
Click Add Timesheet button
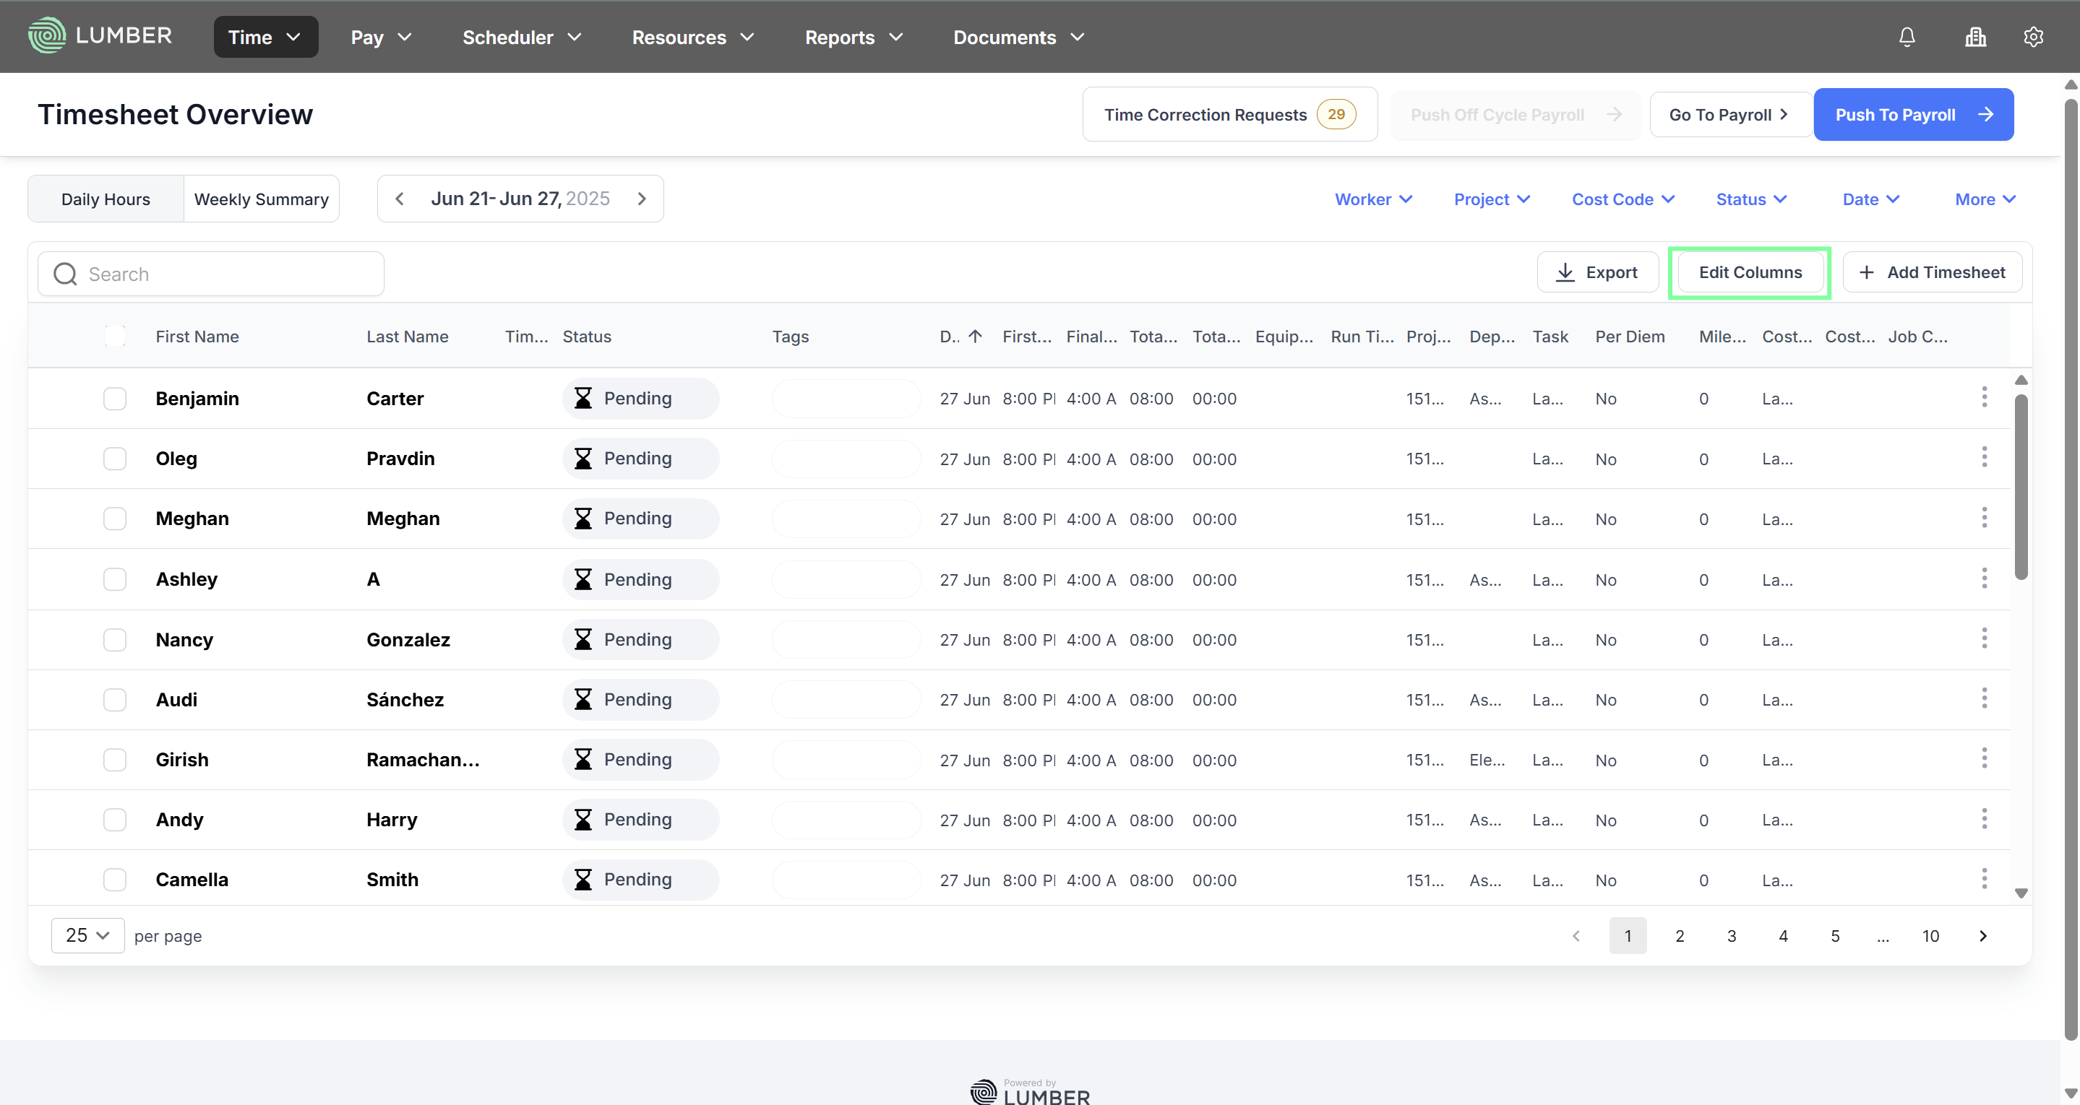1931,272
